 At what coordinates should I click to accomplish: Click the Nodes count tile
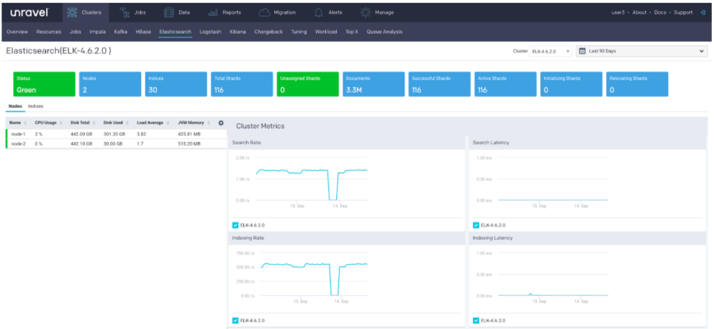click(x=110, y=84)
